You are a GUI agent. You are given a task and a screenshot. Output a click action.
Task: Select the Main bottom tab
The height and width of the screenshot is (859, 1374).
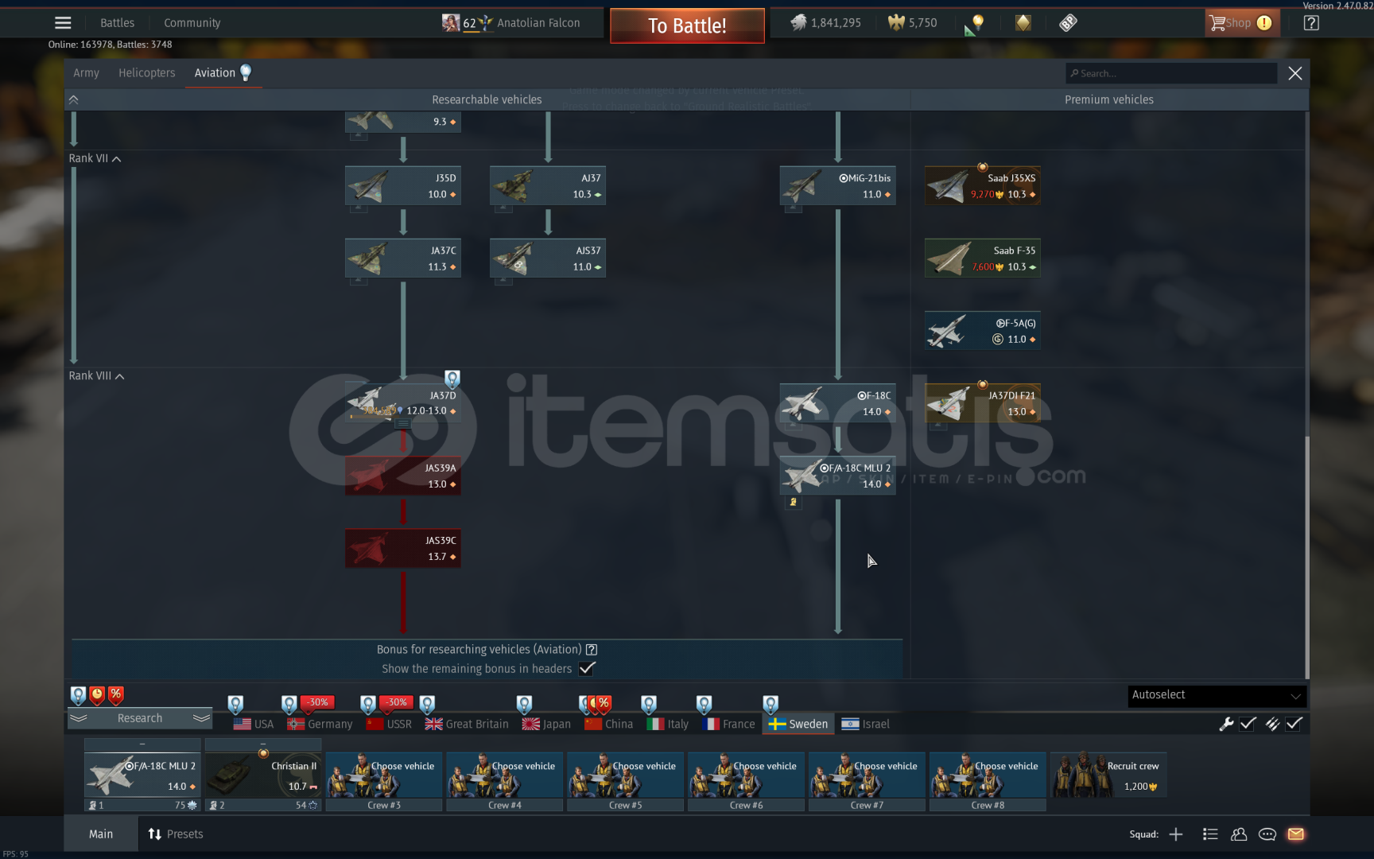(x=101, y=834)
